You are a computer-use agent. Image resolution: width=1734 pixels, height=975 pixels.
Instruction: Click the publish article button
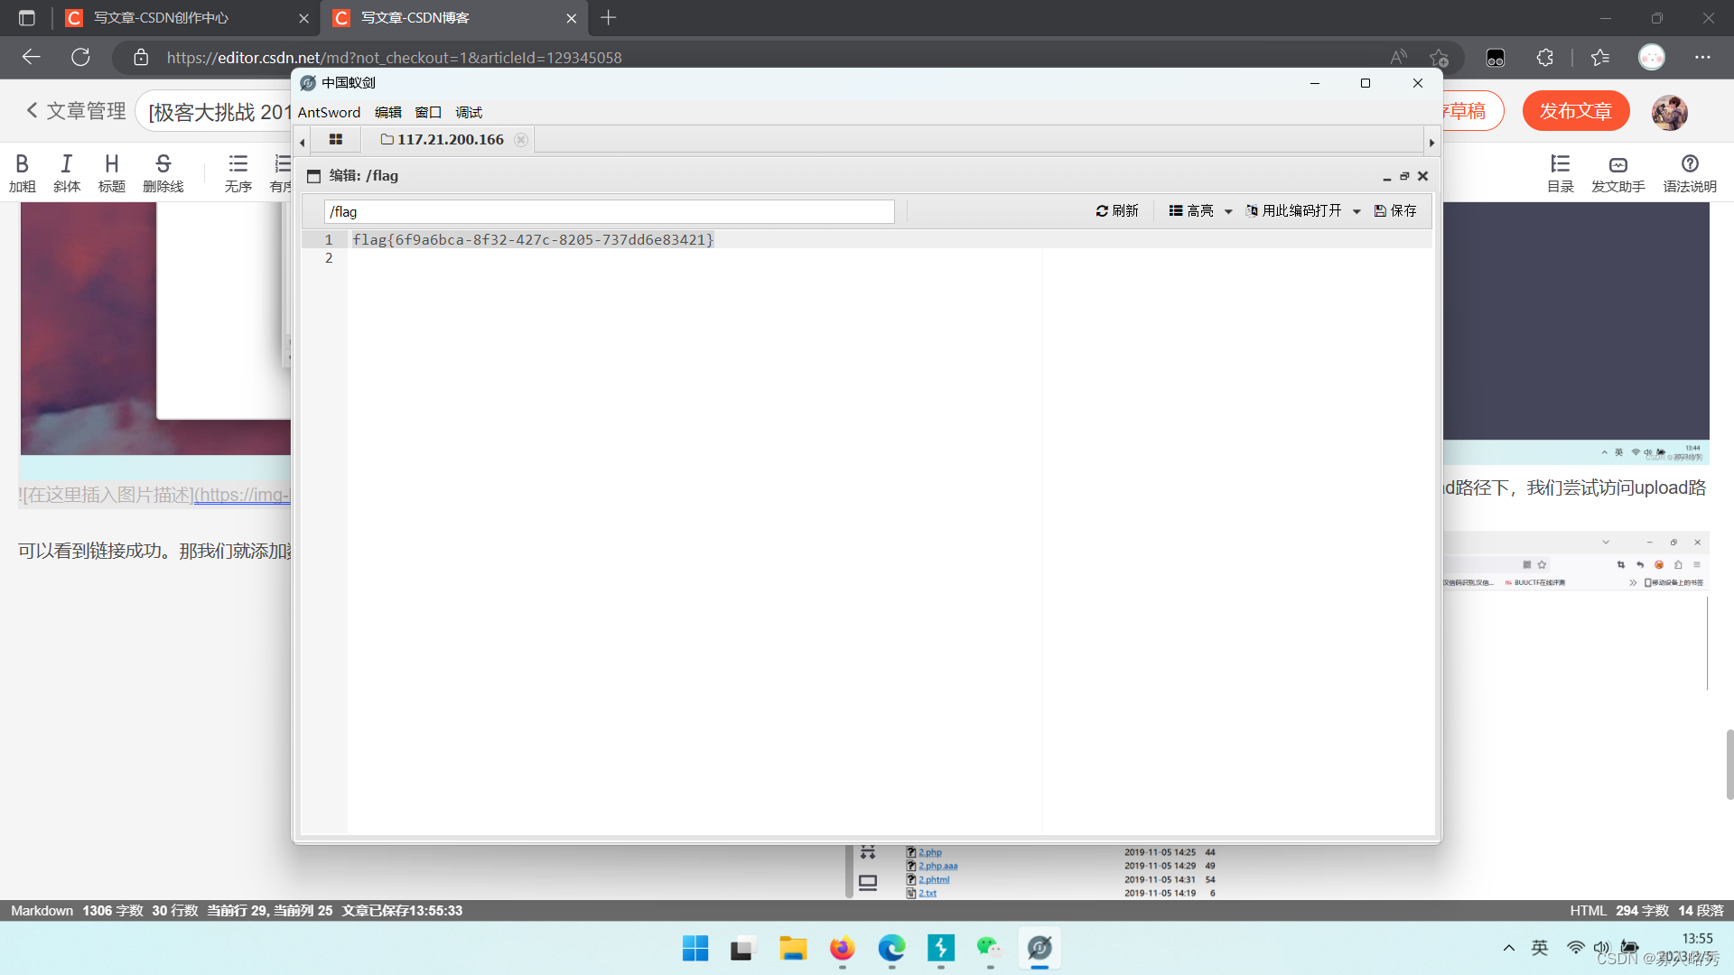click(1575, 111)
